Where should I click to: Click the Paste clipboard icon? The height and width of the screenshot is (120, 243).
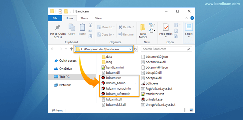82,27
